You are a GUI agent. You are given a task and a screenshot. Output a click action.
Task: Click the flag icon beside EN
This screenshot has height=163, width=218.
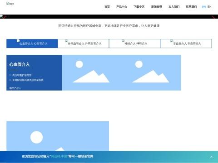pos(204,7)
